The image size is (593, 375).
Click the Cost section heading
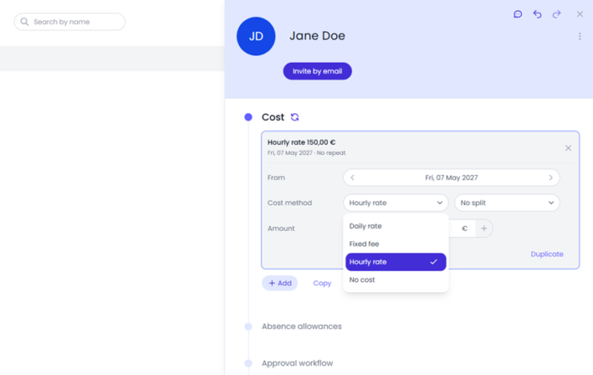[273, 117]
